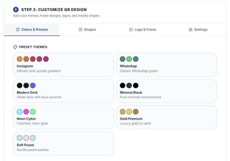Click the palette icon next to Preset Themes
This screenshot has width=230, height=161.
pyautogui.click(x=15, y=47)
